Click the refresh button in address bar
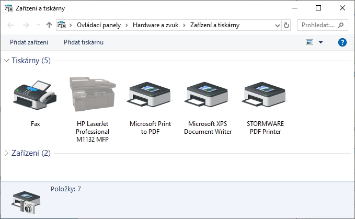This screenshot has width=355, height=219. pos(286,25)
